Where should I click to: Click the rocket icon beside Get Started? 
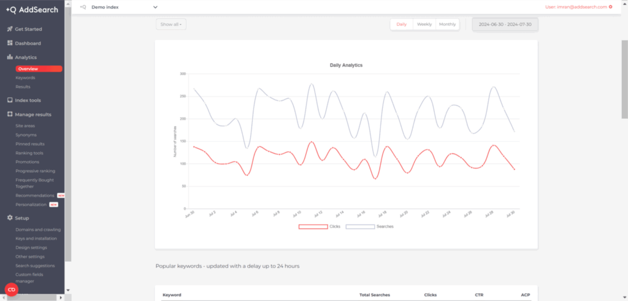click(x=10, y=29)
